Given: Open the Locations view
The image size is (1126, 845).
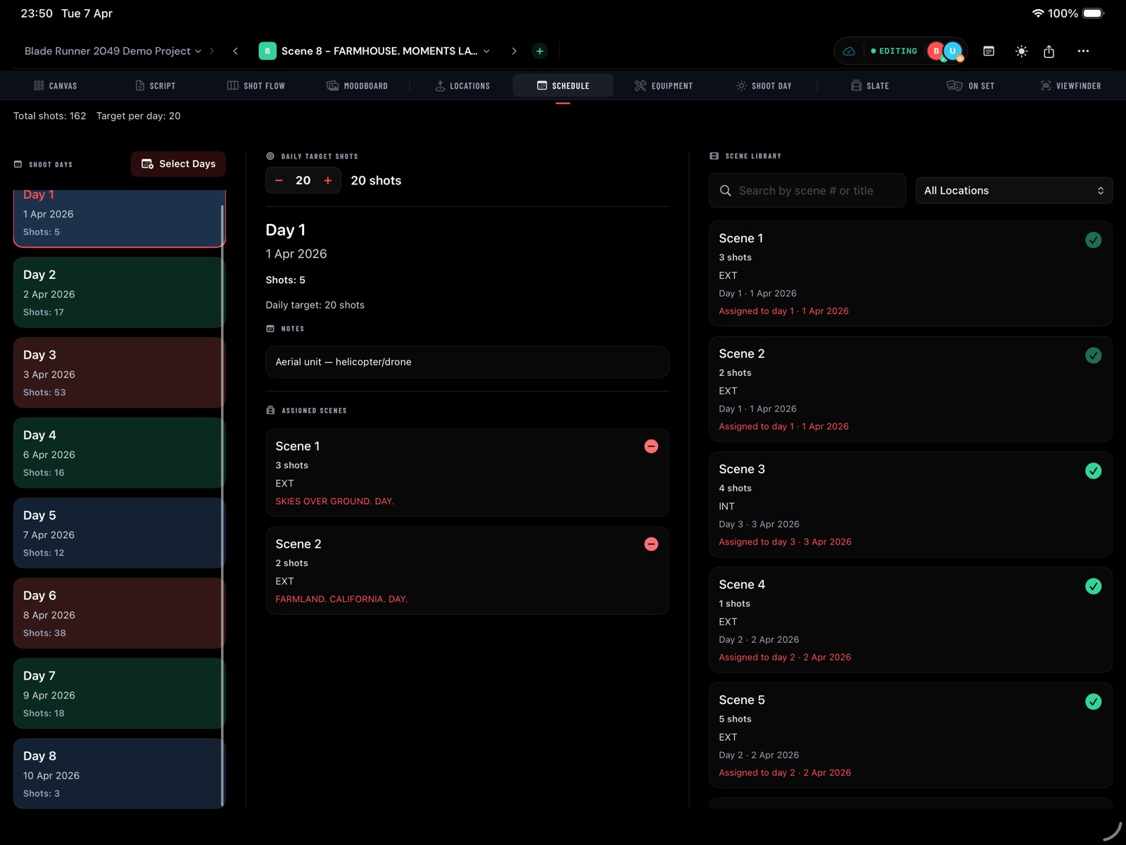Looking at the screenshot, I should click(x=462, y=85).
